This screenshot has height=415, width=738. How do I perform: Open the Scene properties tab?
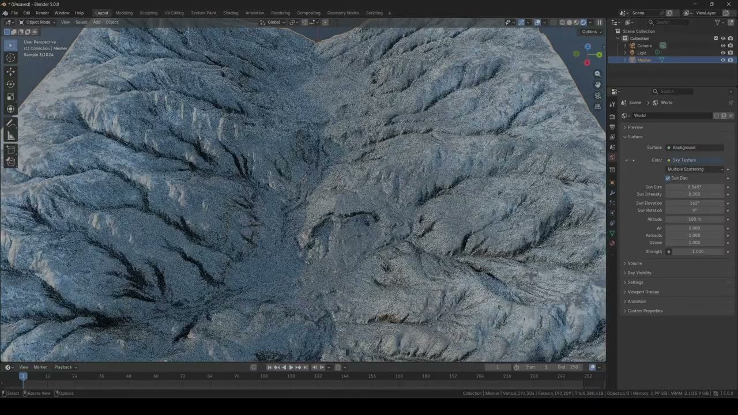612,147
